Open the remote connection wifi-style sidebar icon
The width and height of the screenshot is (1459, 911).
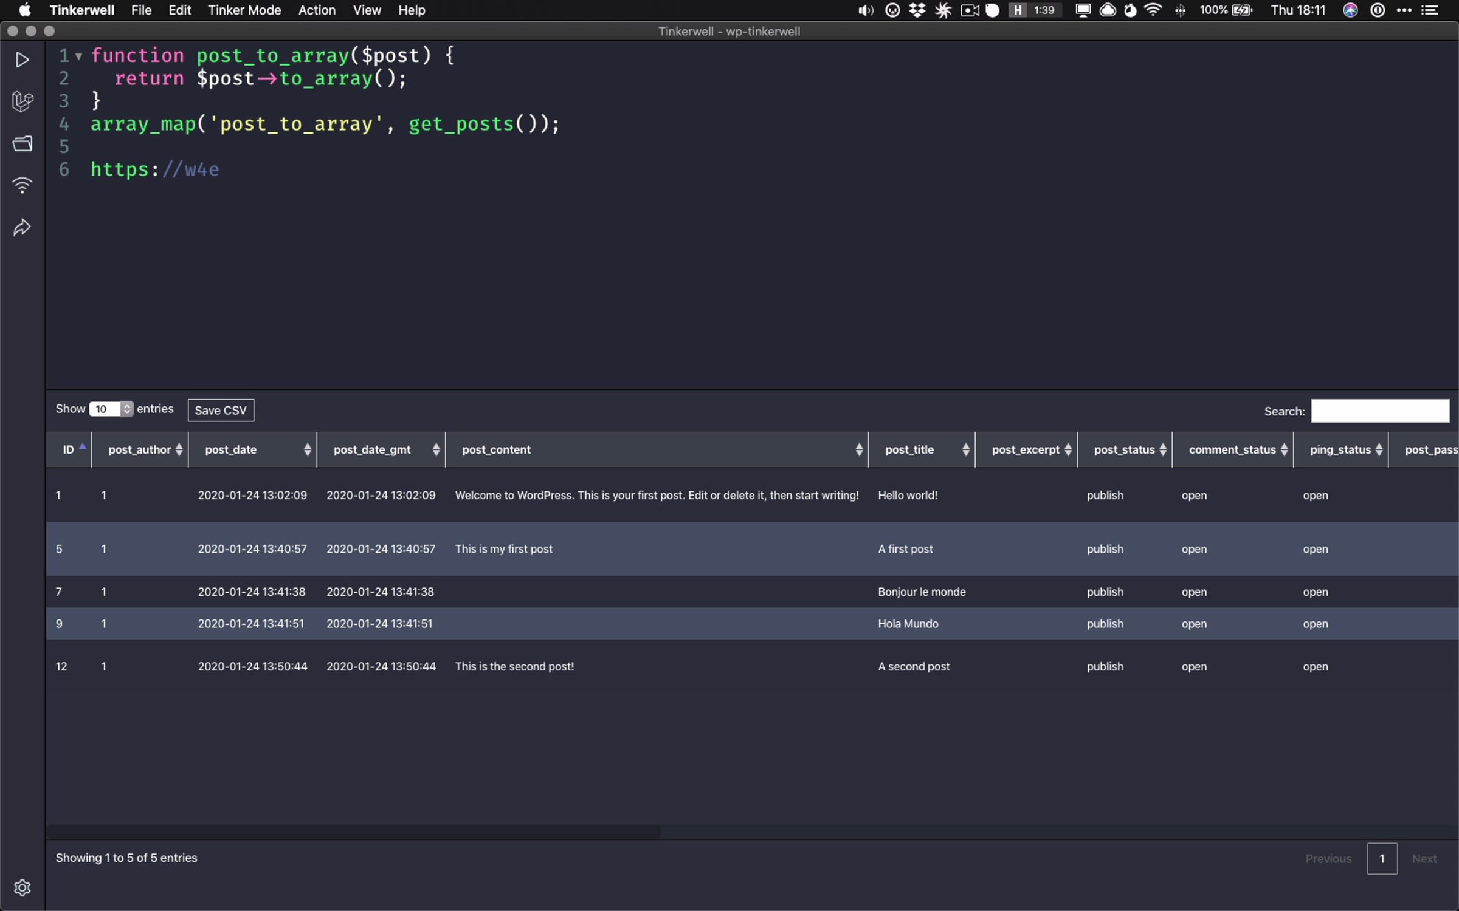tap(22, 185)
